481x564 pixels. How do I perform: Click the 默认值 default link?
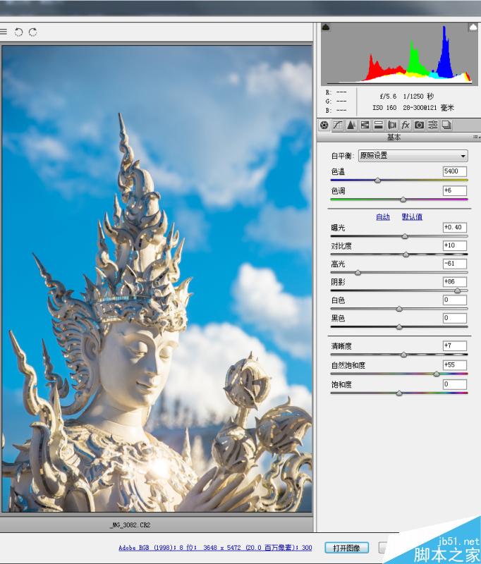pyautogui.click(x=412, y=217)
